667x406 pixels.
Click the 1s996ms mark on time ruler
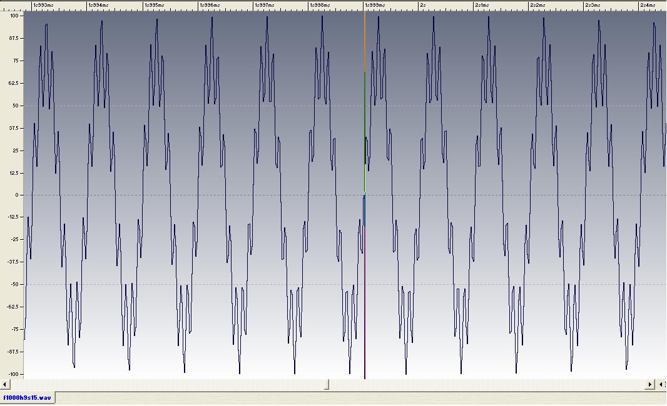pos(210,5)
